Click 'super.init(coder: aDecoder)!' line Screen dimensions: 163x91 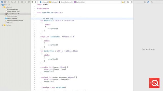[x=57, y=79]
